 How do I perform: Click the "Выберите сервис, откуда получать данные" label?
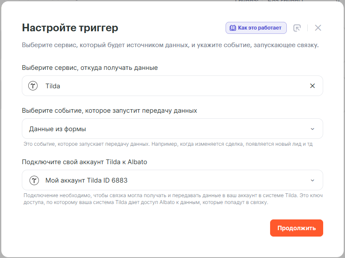tap(90, 68)
